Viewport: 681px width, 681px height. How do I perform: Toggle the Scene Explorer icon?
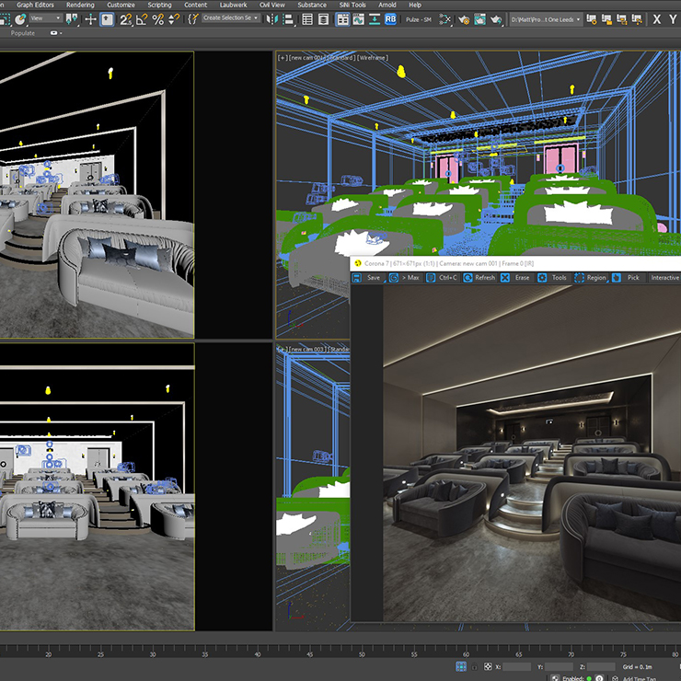pos(307,19)
